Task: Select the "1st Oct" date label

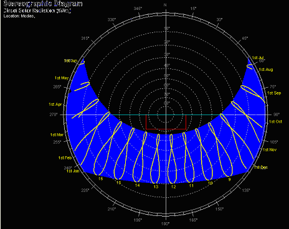Action: click(x=275, y=121)
